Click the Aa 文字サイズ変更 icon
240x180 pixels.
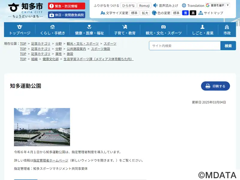[103, 13]
